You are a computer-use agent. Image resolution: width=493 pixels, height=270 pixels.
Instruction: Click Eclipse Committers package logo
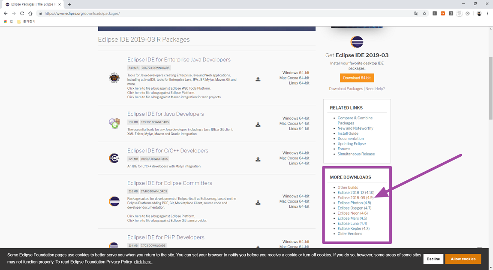(114, 201)
